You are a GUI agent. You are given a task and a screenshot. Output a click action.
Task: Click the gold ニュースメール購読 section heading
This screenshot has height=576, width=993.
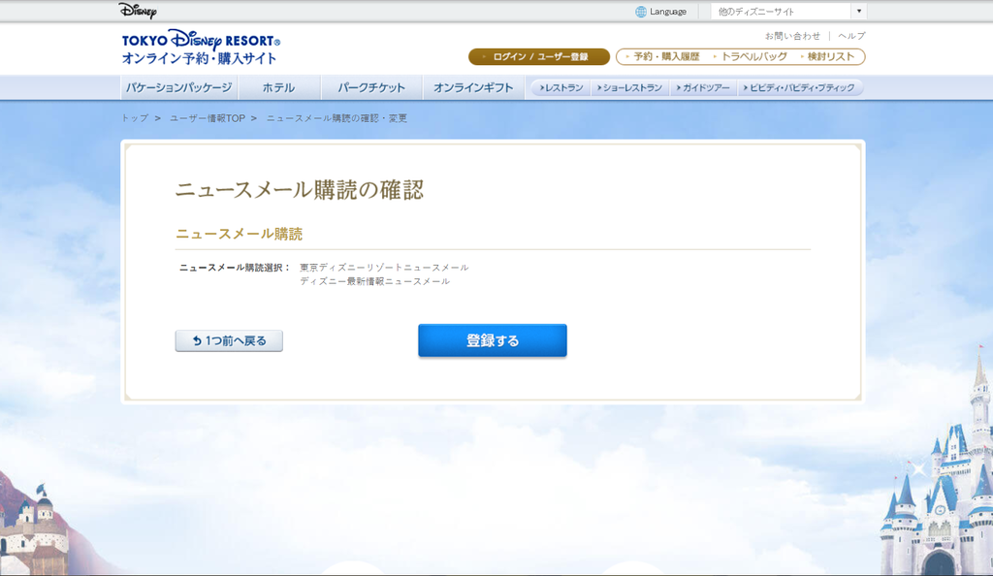click(x=239, y=235)
